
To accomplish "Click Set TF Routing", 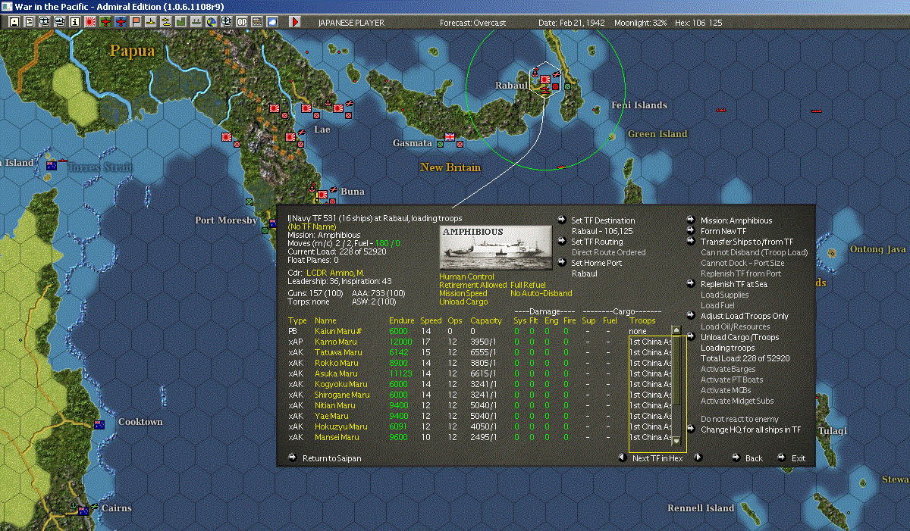I will click(597, 242).
